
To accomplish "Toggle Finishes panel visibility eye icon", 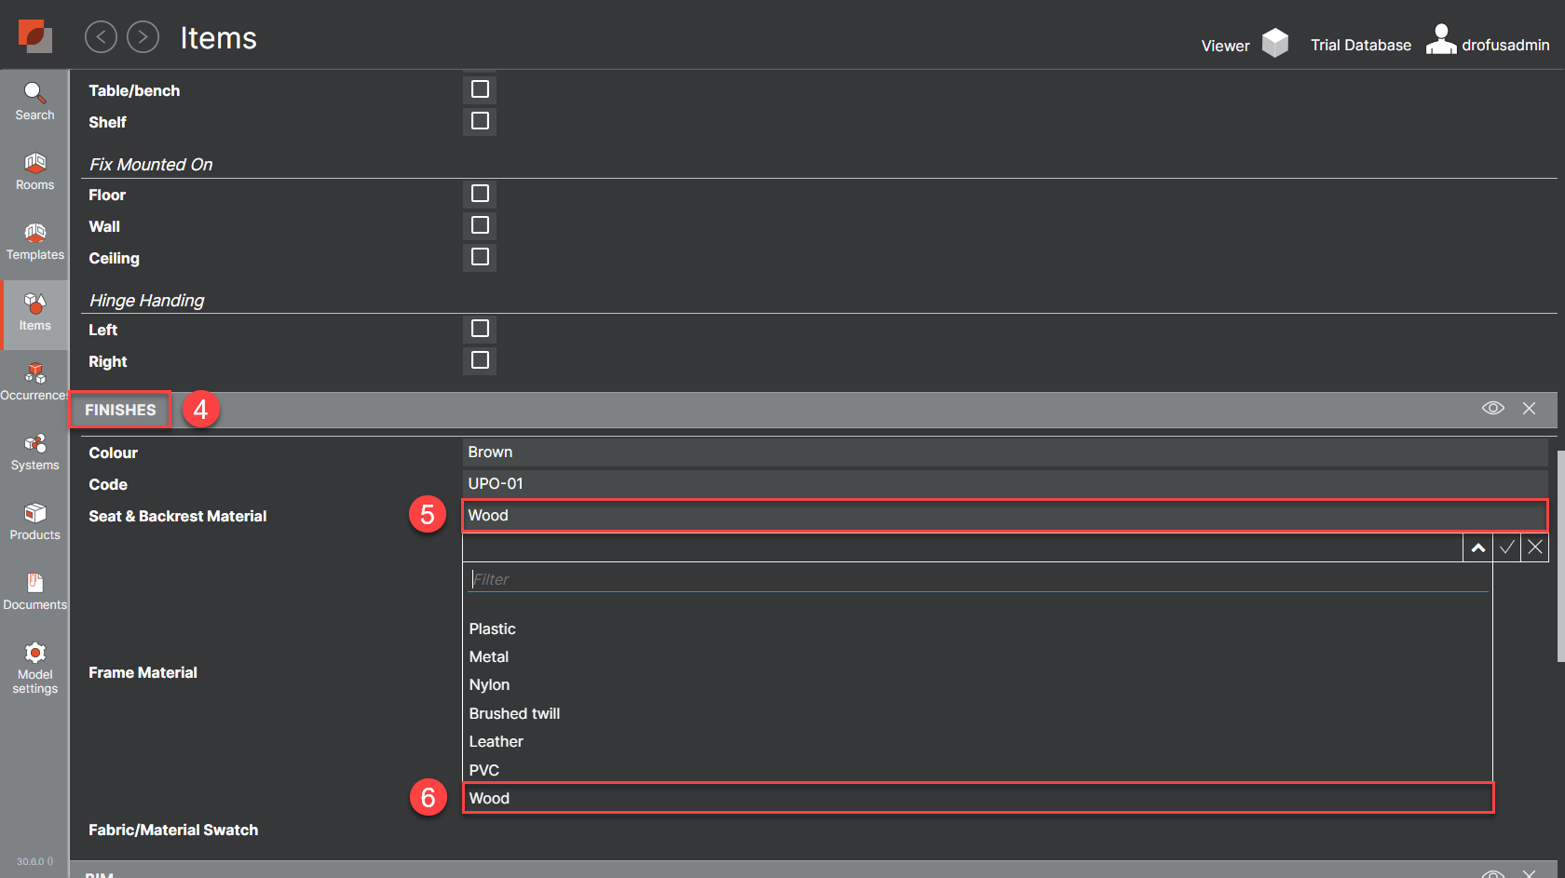I will 1492,409.
